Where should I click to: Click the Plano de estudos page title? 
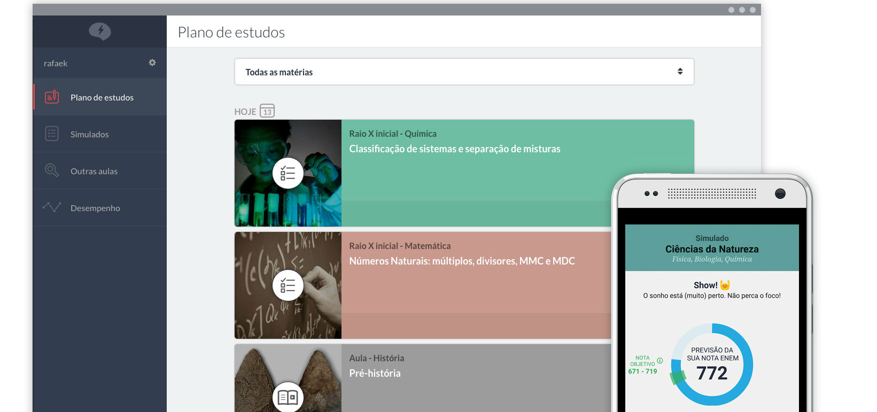(x=231, y=32)
